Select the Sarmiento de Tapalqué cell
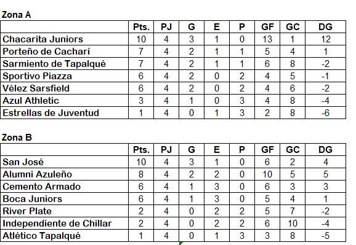Viewport: 356px width, 245px height. (65, 64)
